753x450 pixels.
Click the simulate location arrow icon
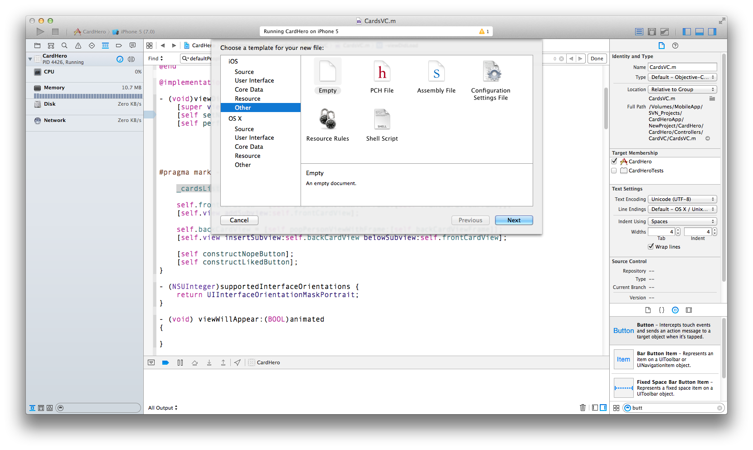pos(238,362)
